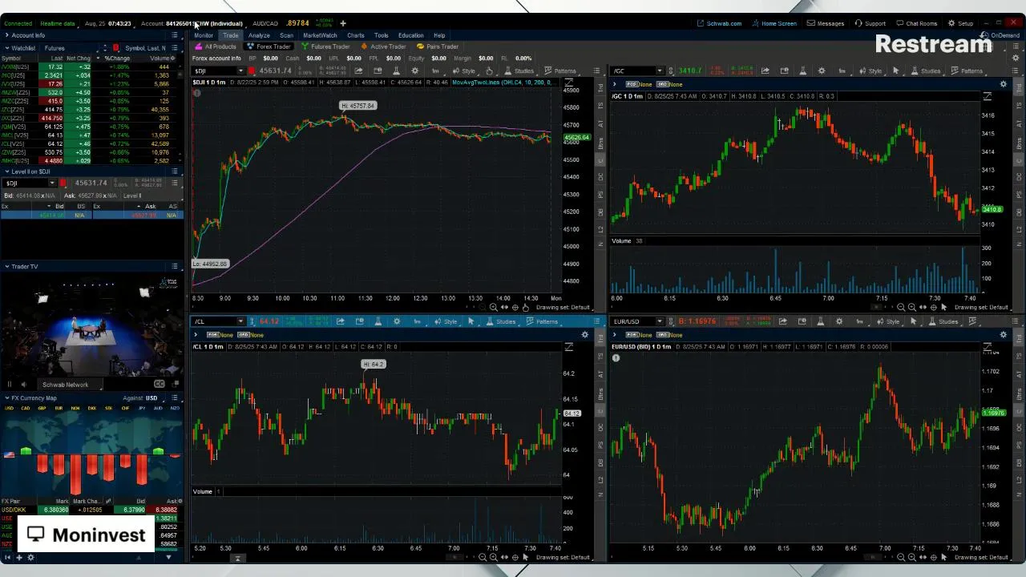Pause the Trader TV video
The image size is (1026, 577).
tap(9, 385)
